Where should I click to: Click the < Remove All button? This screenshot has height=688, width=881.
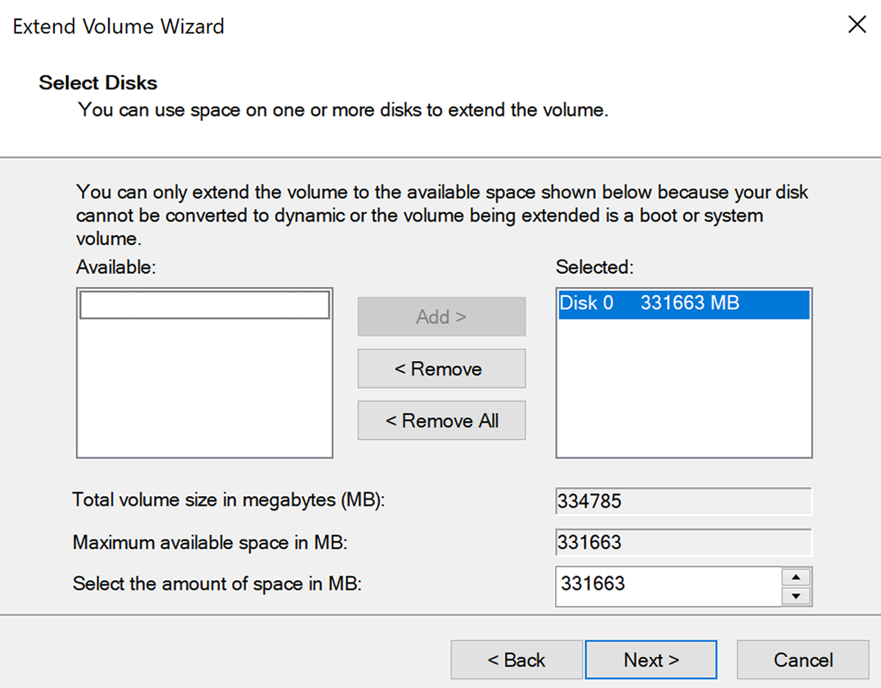[441, 420]
